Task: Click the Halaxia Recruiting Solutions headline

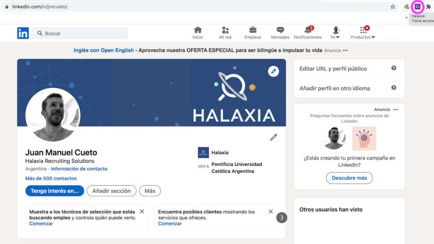Action: point(60,161)
